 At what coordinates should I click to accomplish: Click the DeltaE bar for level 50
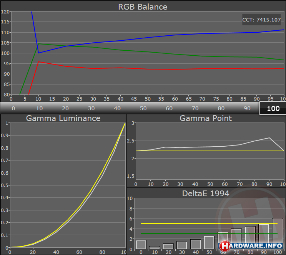tap(209, 242)
